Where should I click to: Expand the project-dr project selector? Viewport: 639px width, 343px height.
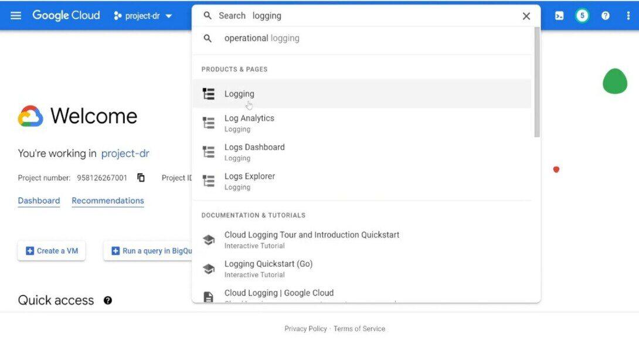click(x=143, y=16)
